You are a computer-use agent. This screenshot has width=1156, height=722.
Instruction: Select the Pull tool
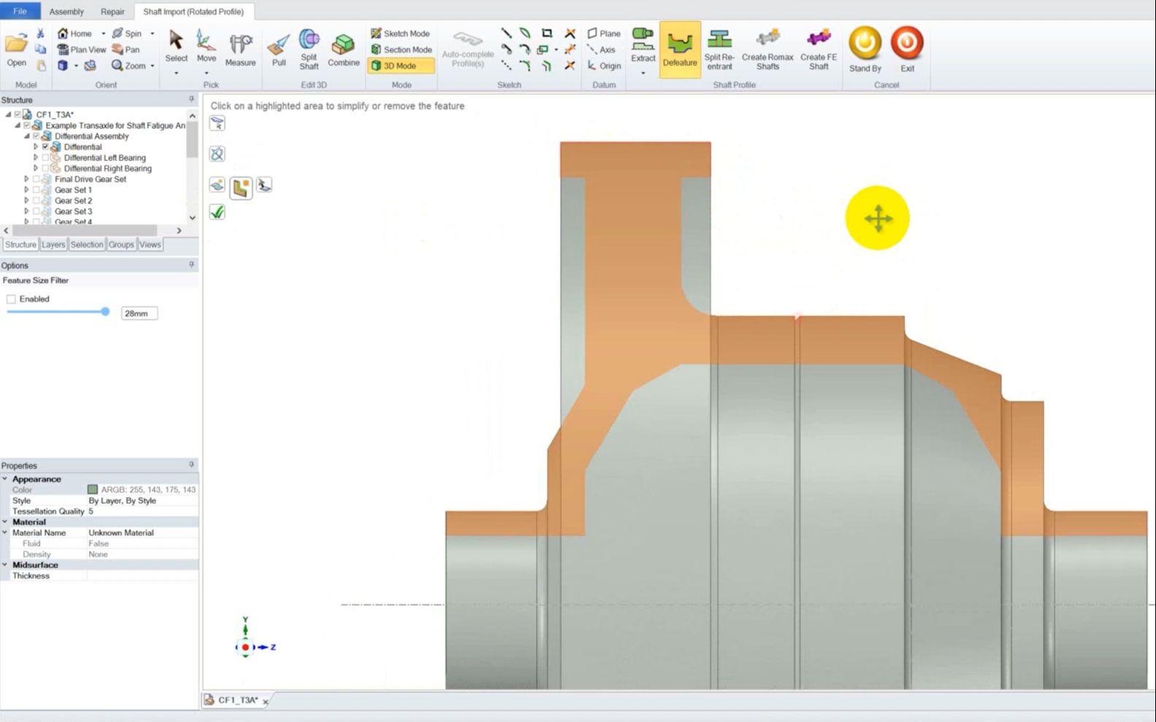(x=279, y=50)
